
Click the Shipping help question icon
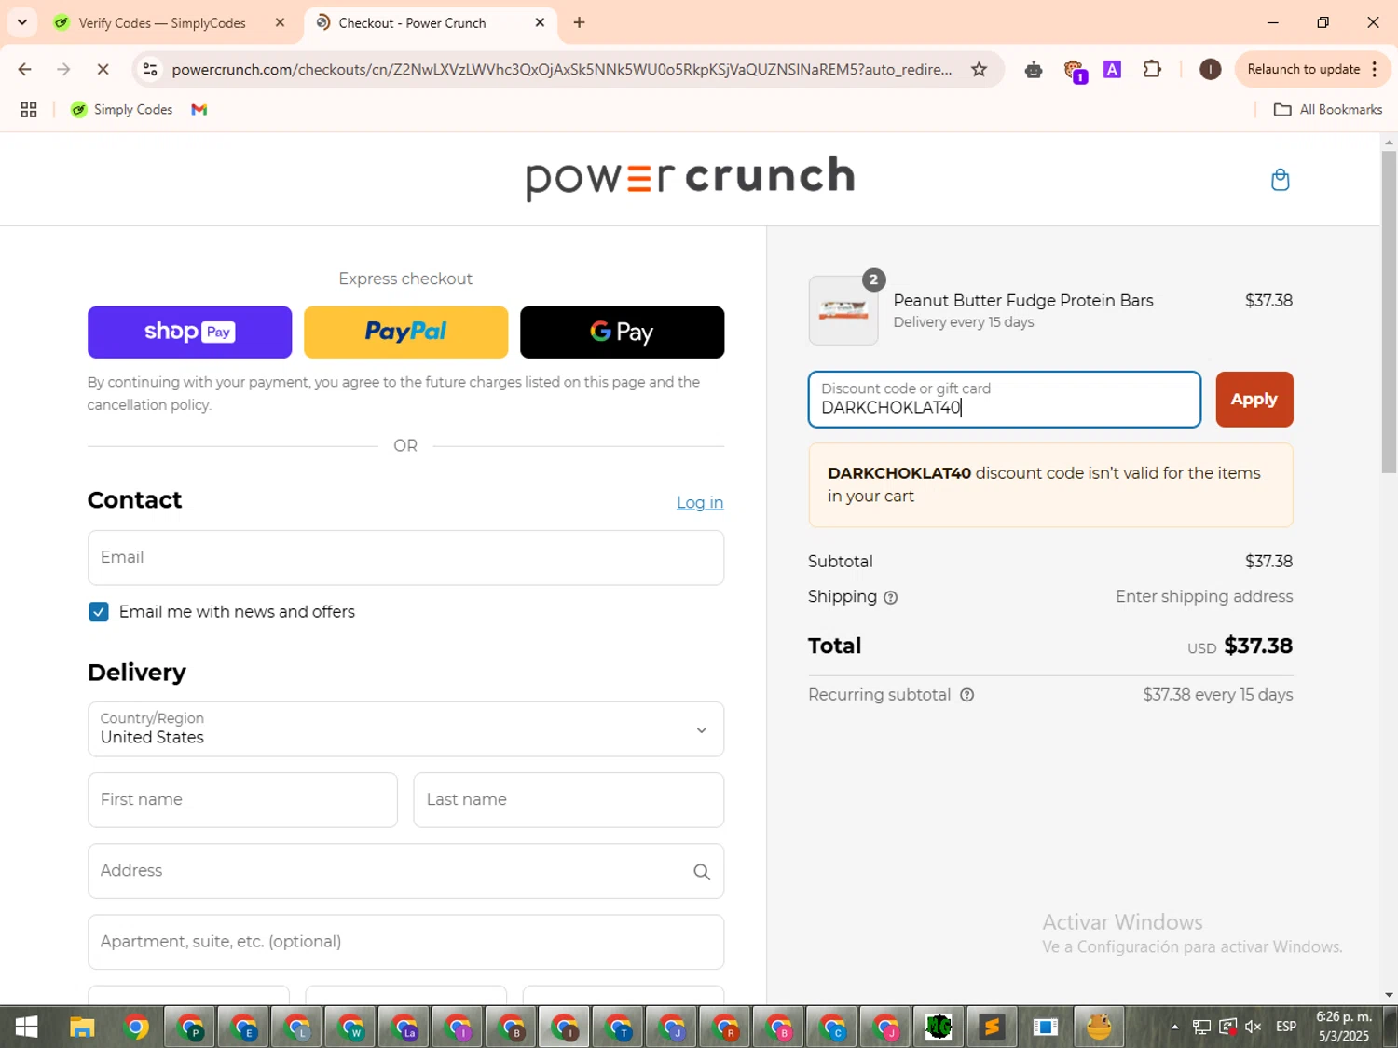point(890,598)
